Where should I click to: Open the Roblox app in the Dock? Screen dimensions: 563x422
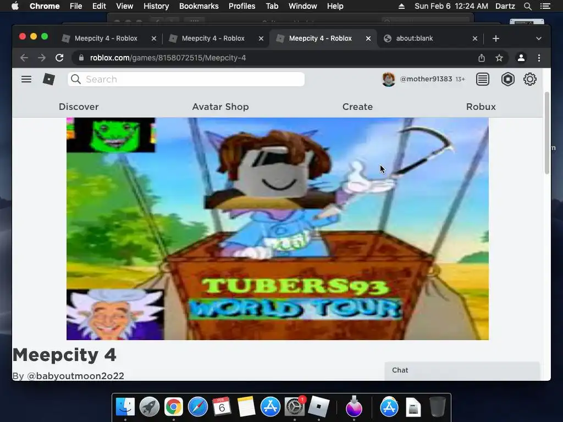(319, 407)
